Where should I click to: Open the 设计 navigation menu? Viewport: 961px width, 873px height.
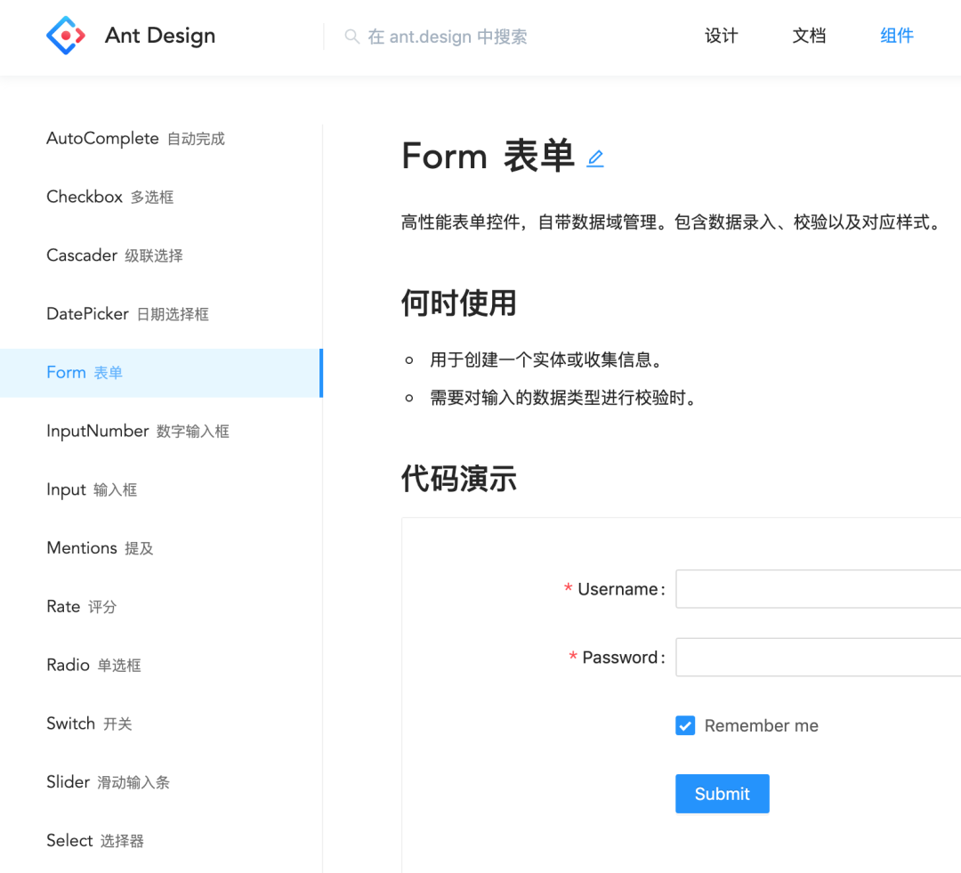click(721, 36)
